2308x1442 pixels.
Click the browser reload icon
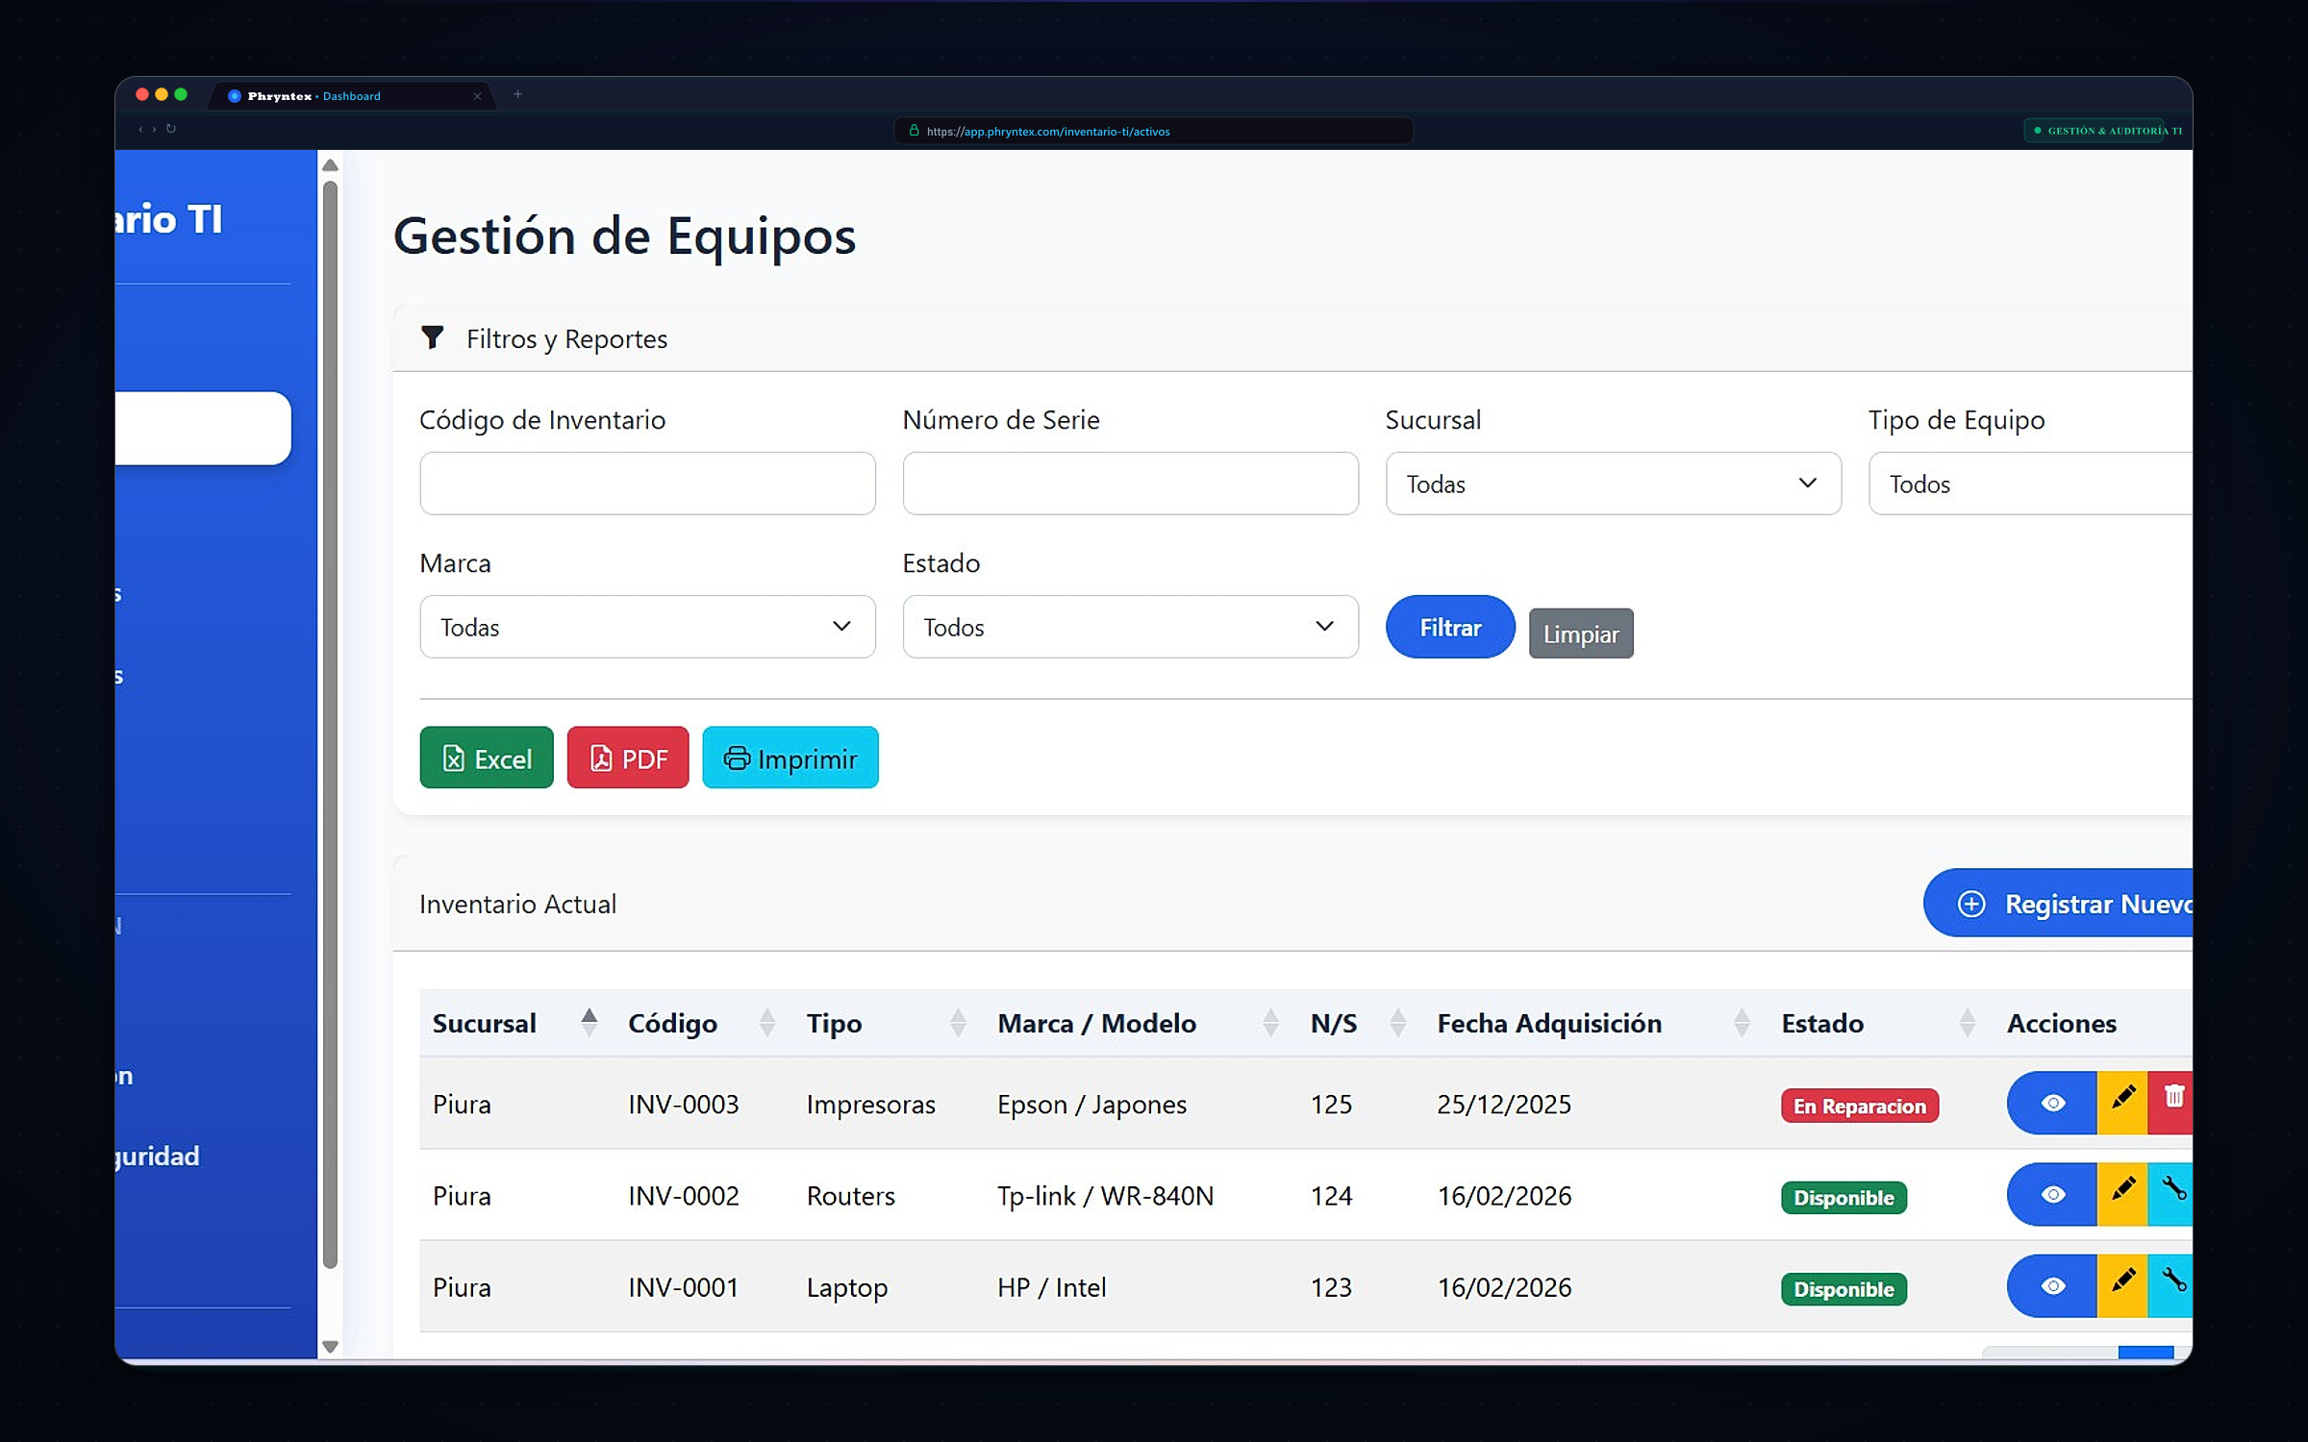point(171,129)
